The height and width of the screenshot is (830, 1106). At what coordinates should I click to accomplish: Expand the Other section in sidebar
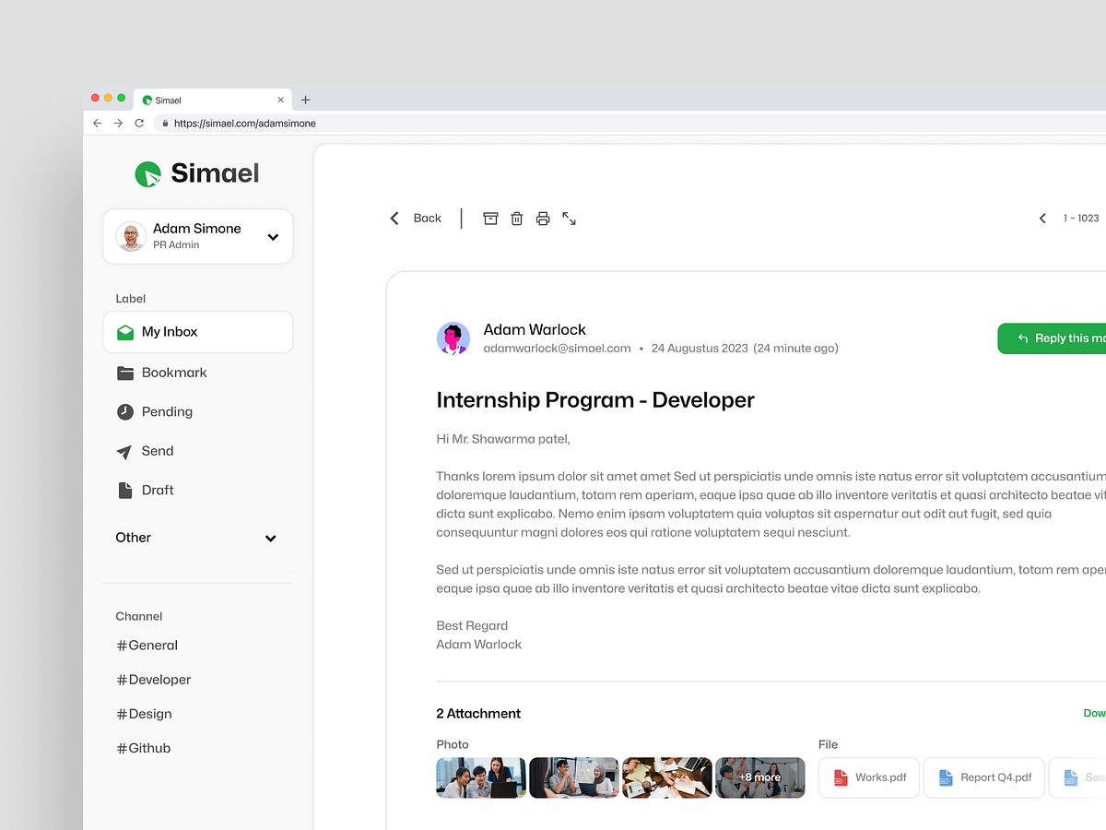coord(270,538)
